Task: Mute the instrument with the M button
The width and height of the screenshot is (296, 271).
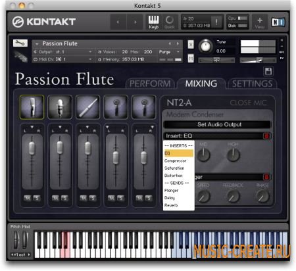Action: pyautogui.click(x=191, y=58)
